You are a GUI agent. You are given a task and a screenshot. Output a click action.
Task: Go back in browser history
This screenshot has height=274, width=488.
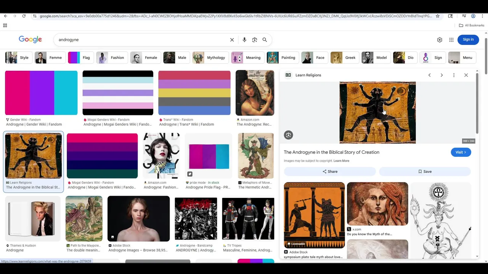[5, 16]
